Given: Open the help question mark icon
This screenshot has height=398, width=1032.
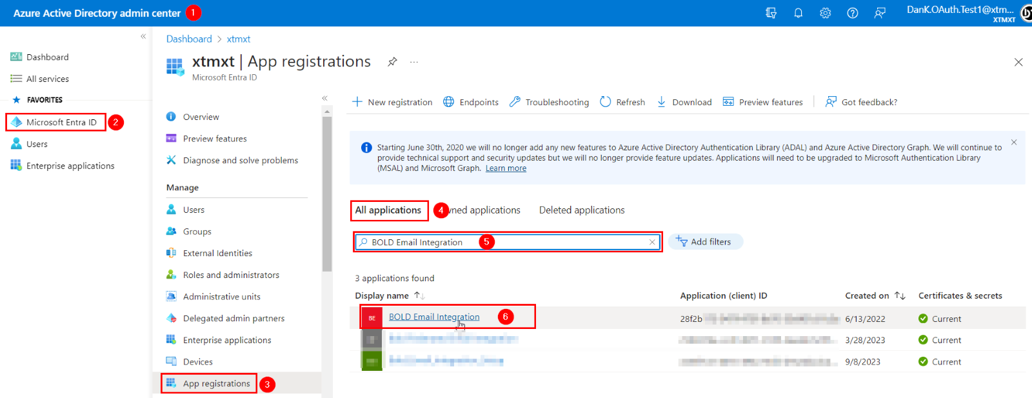Looking at the screenshot, I should point(853,13).
